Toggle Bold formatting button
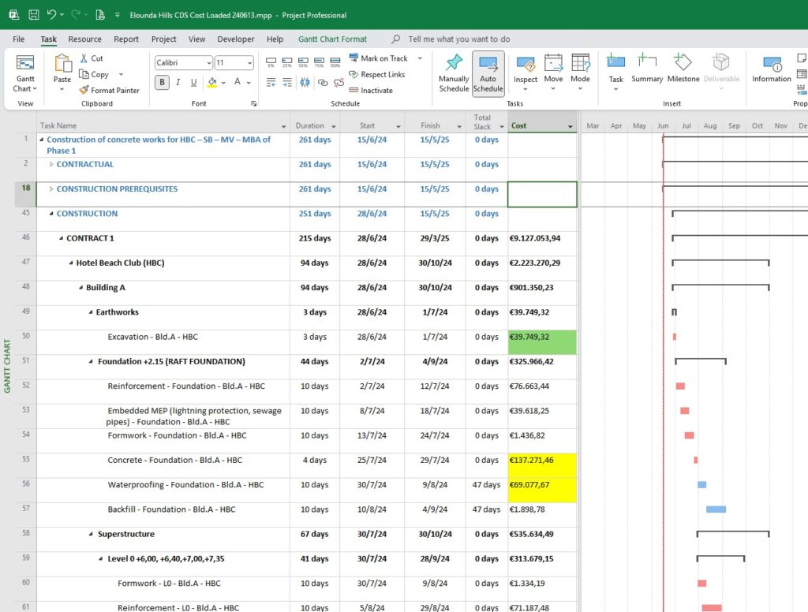808x612 pixels. tap(163, 82)
